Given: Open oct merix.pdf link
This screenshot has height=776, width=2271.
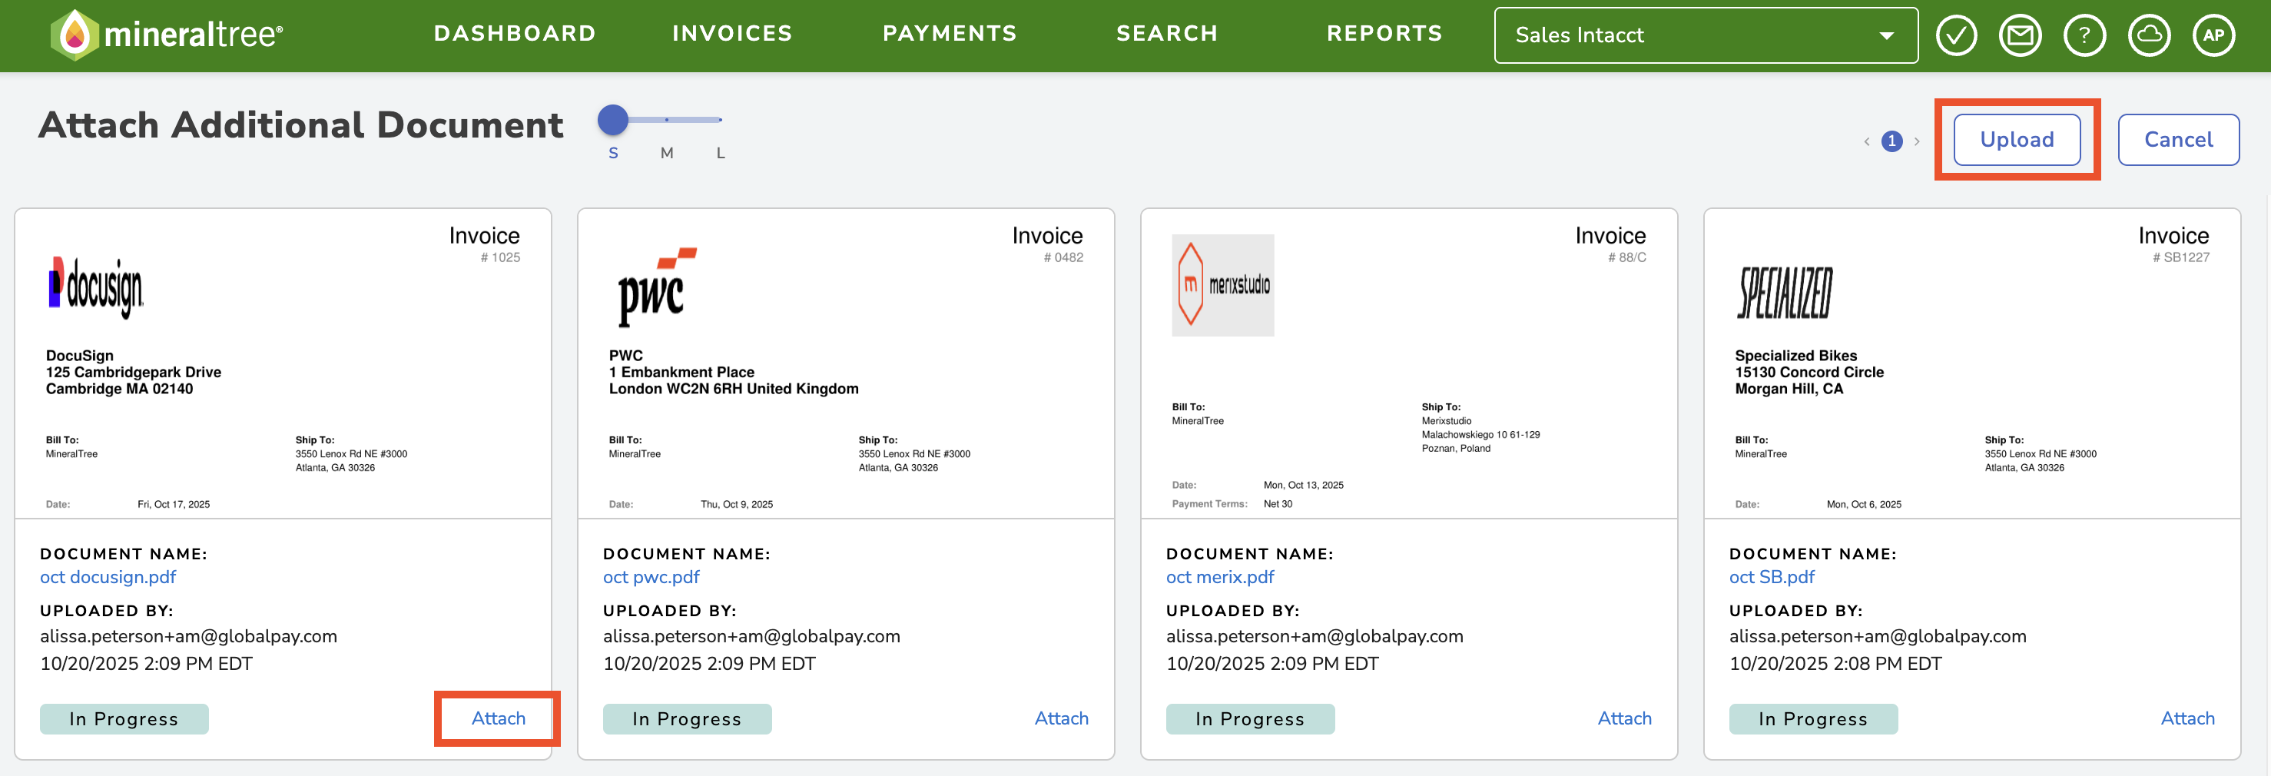Looking at the screenshot, I should click(x=1220, y=577).
